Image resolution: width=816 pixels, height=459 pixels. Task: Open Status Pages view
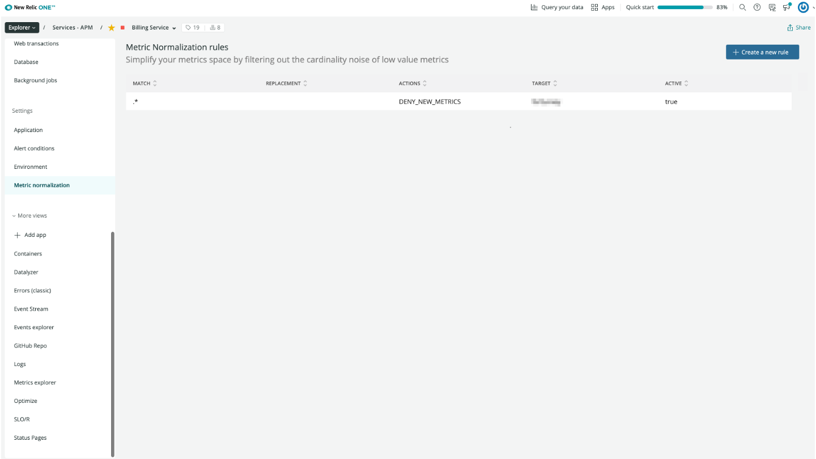[30, 438]
